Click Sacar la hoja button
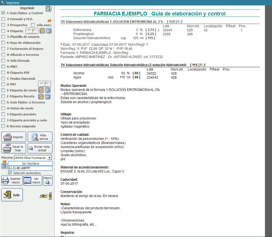 pyautogui.click(x=14, y=148)
